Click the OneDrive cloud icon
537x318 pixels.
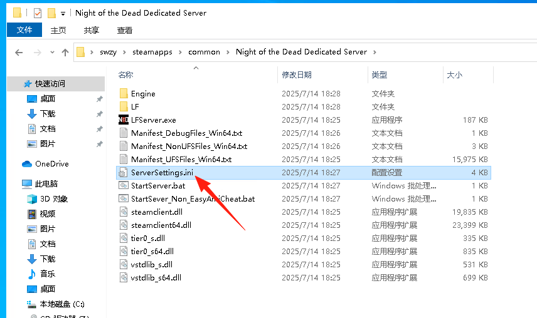27,164
